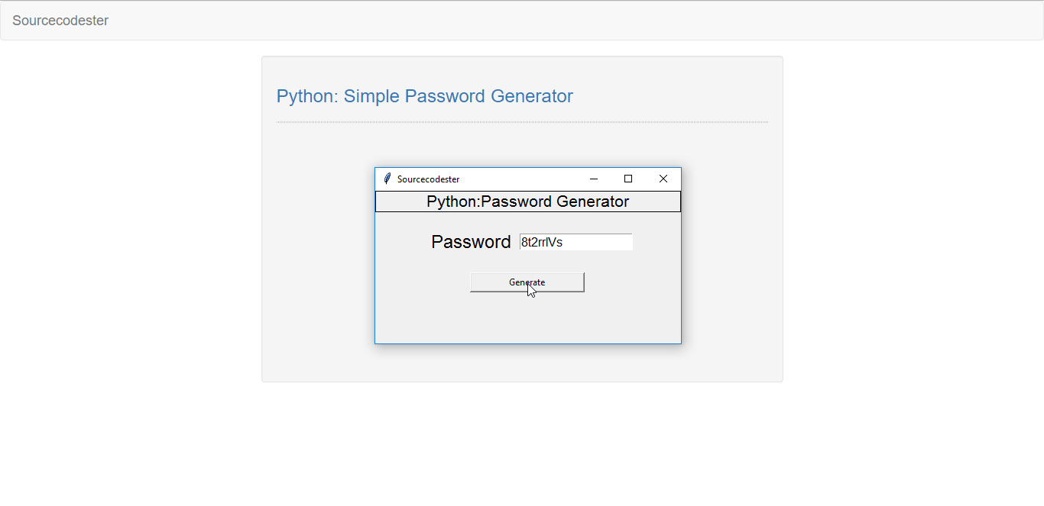Click the Tk feather icon in title bar

coord(387,179)
